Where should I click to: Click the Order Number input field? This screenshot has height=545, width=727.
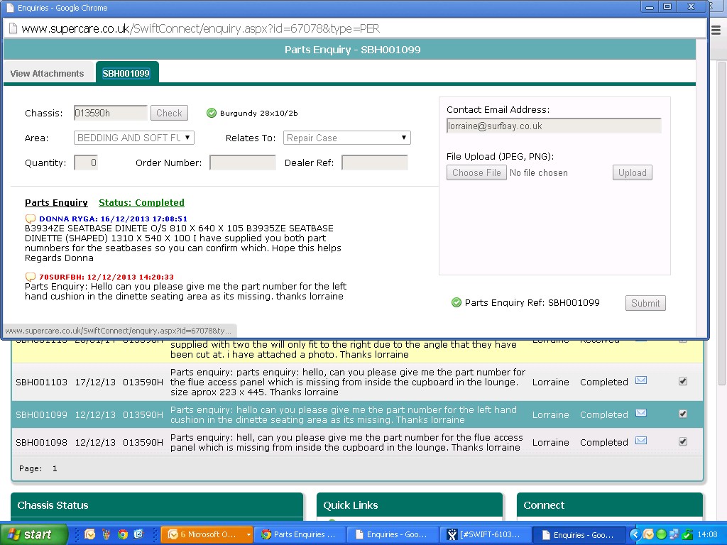[x=243, y=163]
